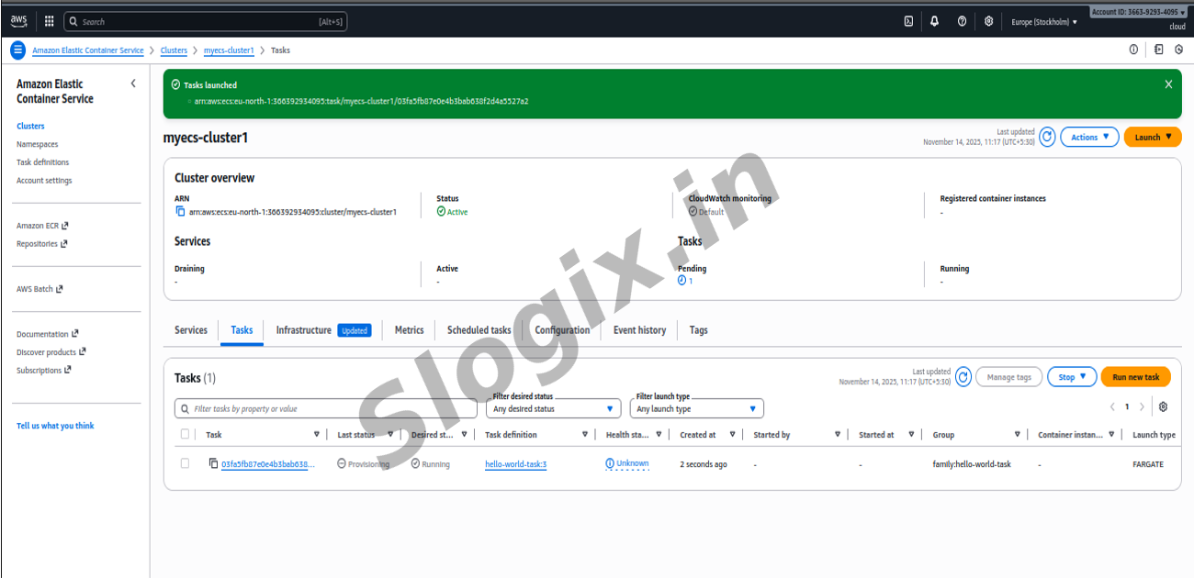
Task: Copy the cluster ARN with copy icon
Action: pos(180,212)
